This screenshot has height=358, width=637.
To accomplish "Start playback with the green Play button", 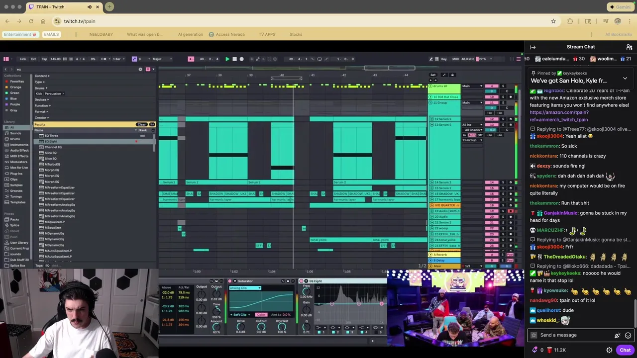I will (227, 59).
